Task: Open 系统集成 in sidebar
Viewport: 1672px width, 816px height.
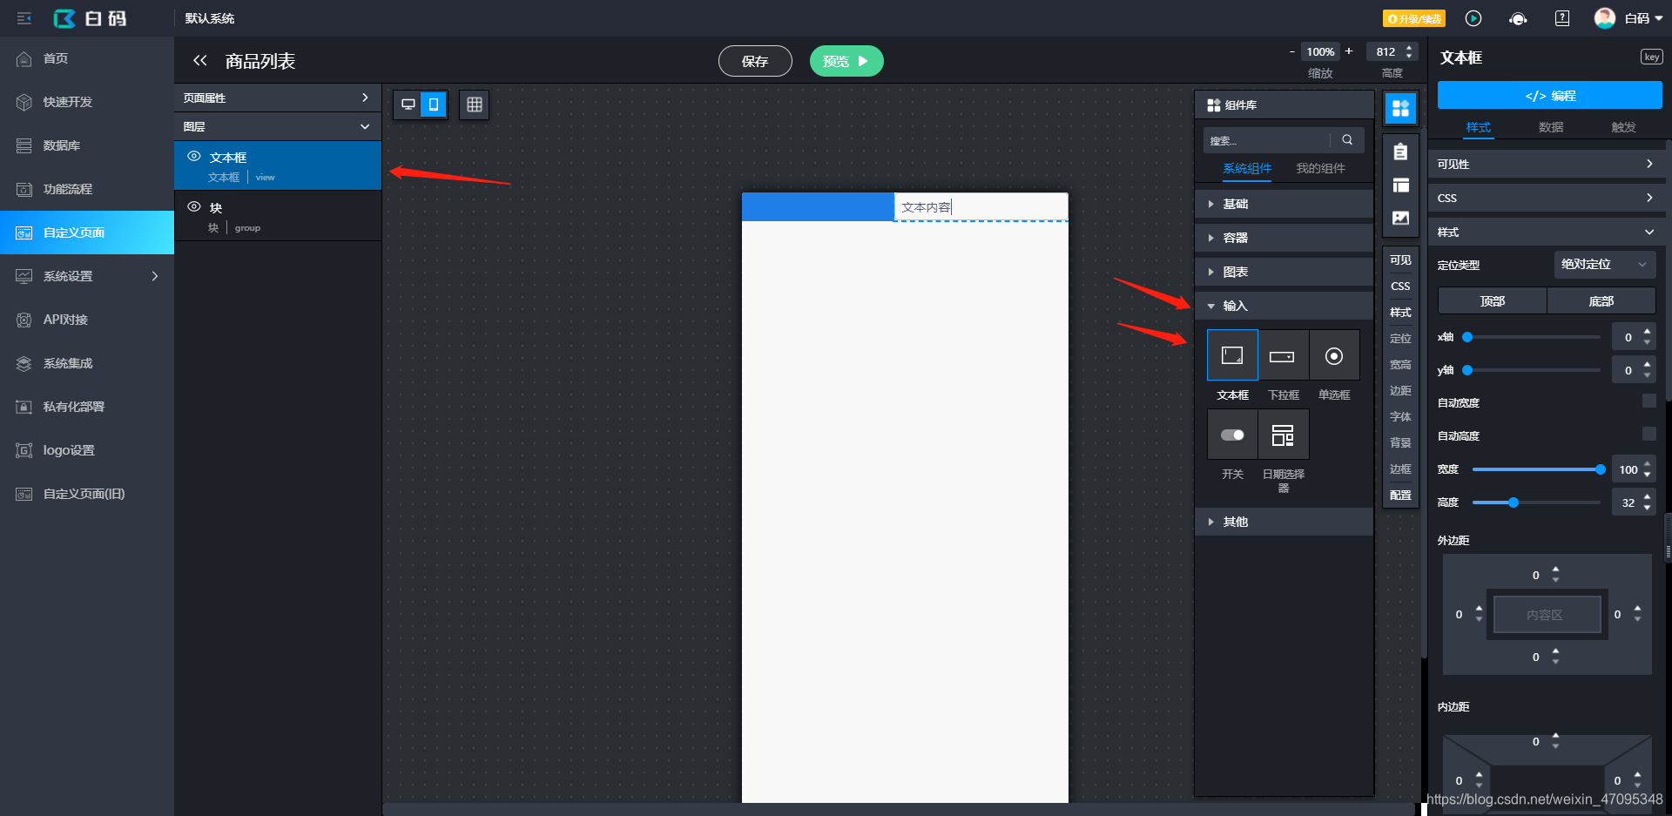Action: pos(87,363)
